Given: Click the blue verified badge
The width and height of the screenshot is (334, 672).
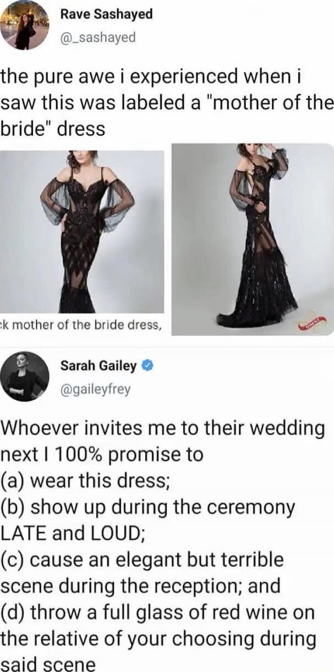Looking at the screenshot, I should 147,365.
